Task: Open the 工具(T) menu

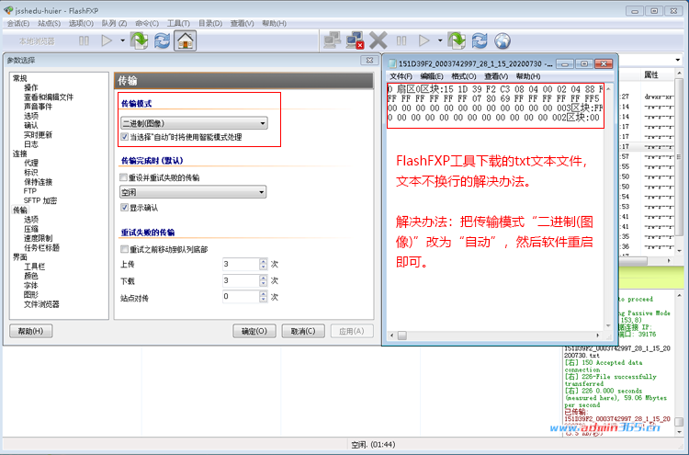Action: [x=178, y=23]
